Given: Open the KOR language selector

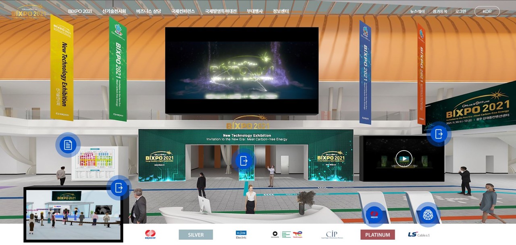Looking at the screenshot, I should pos(487,11).
